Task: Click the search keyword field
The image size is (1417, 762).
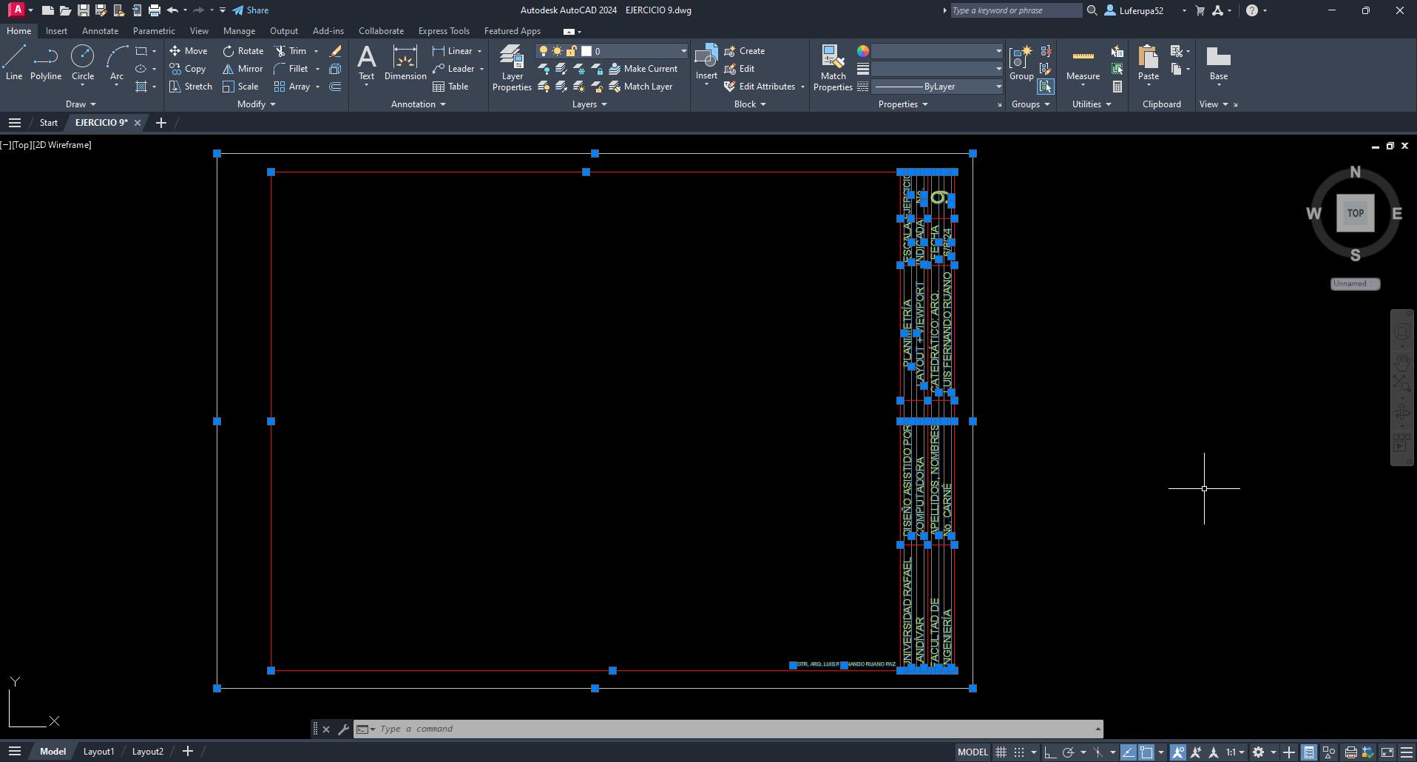Action: (x=1015, y=10)
